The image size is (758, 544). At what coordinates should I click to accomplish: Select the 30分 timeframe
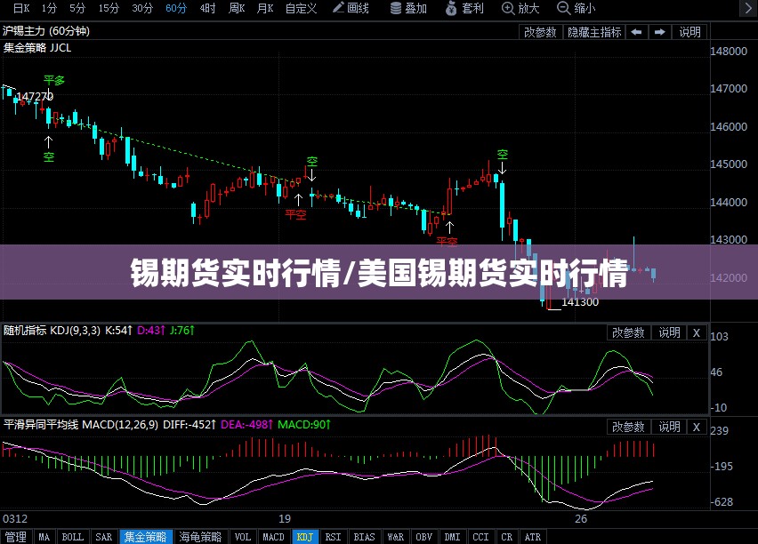(x=142, y=8)
